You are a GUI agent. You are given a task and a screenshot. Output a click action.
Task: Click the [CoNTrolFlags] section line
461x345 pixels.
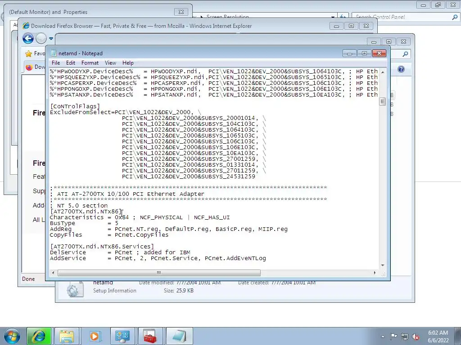pyautogui.click(x=75, y=106)
